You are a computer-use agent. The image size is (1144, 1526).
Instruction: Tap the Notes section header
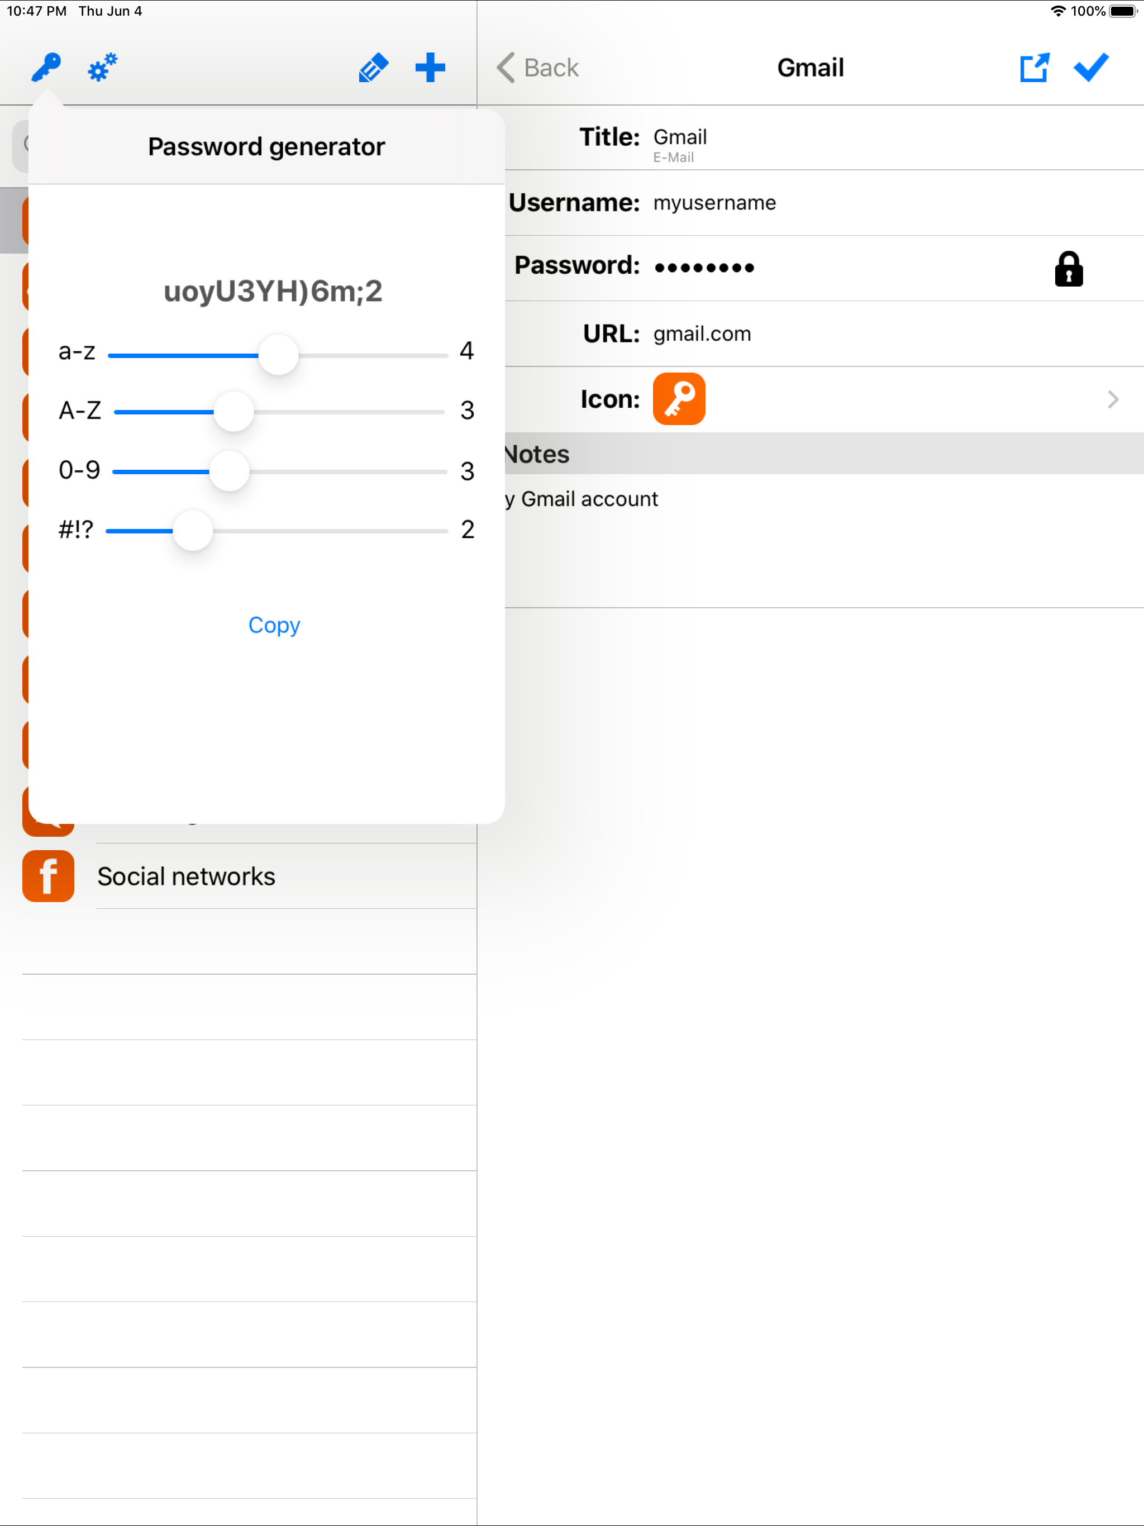[824, 454]
